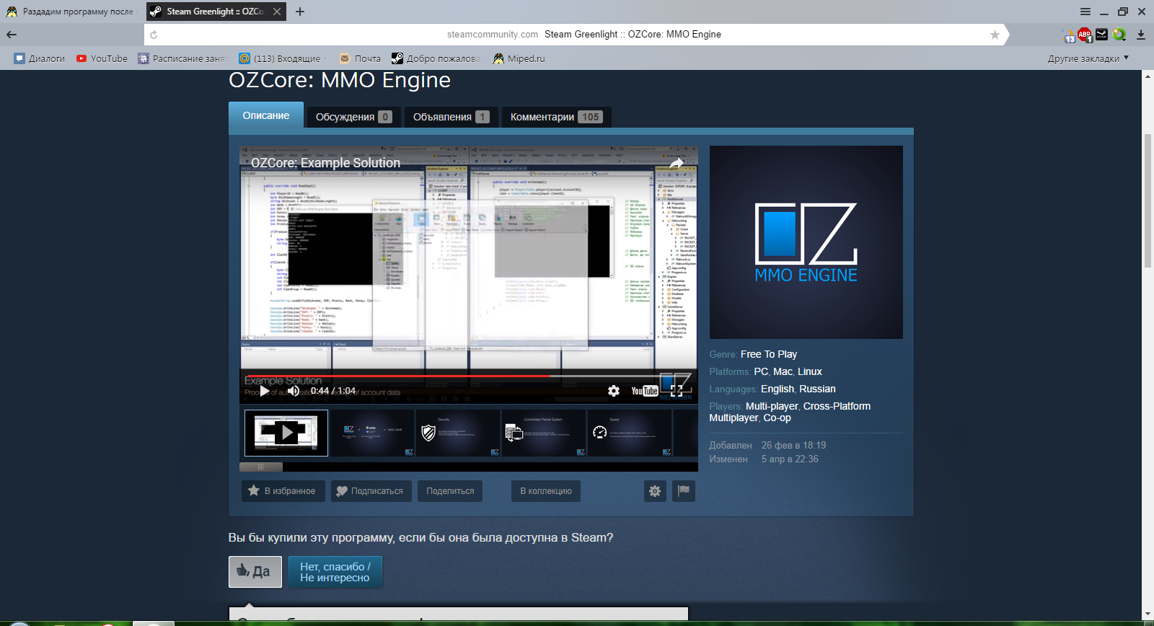
Task: Open the Miped.ru bookmark
Action: 519,58
